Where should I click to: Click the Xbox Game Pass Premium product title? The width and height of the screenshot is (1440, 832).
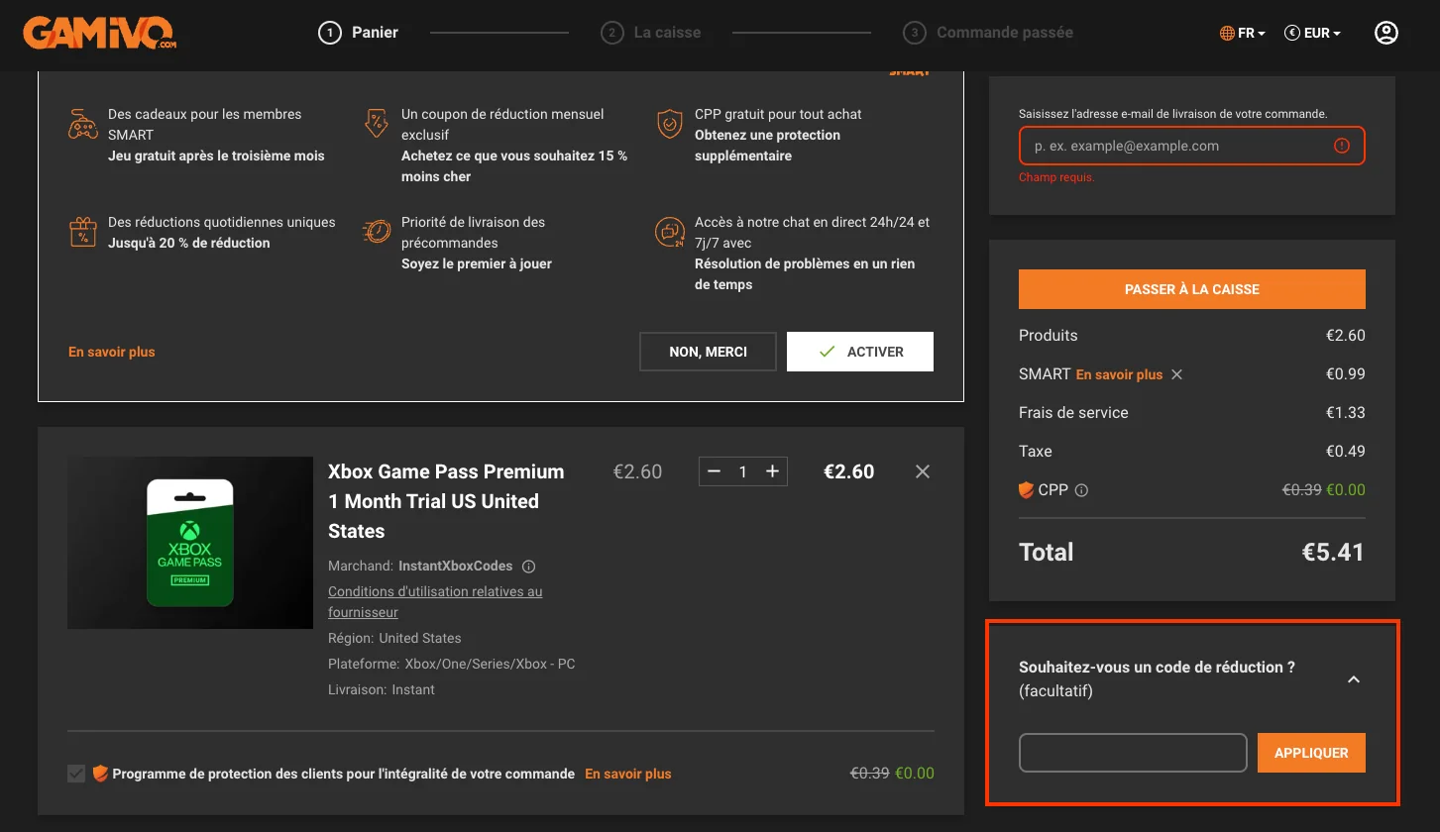point(447,501)
